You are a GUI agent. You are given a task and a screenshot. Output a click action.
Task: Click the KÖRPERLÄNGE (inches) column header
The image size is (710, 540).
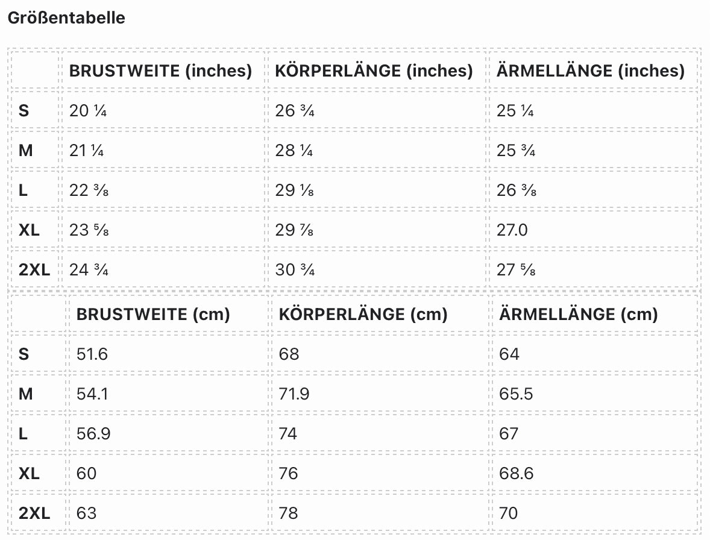(374, 71)
